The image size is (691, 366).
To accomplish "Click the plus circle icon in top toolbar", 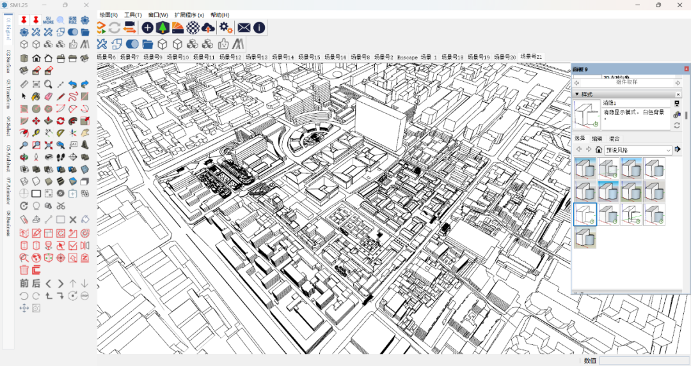I will (x=147, y=28).
